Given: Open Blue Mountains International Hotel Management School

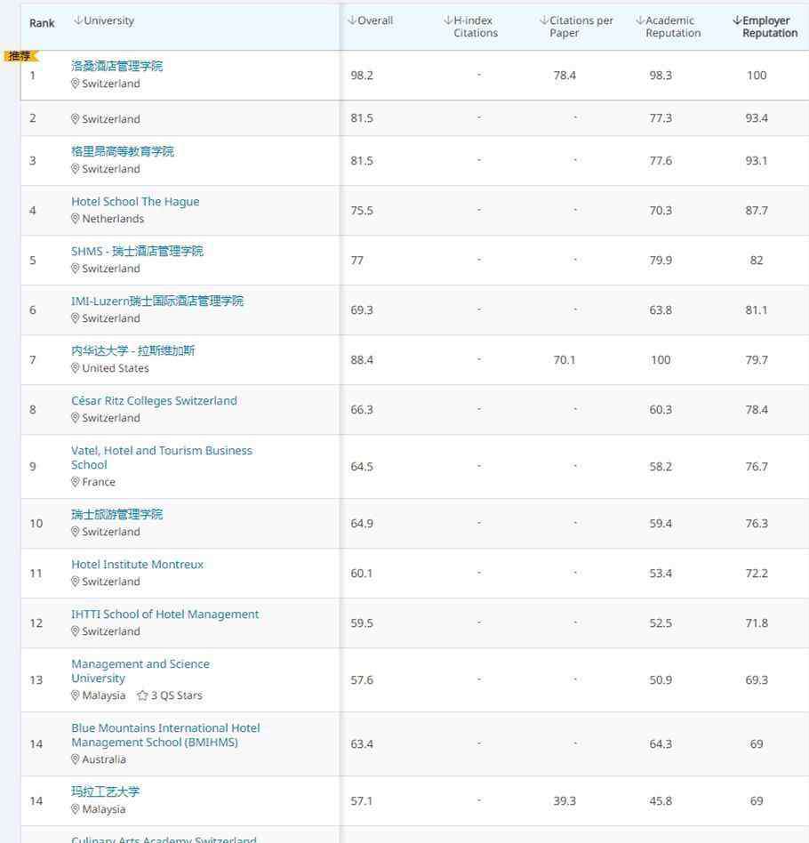Looking at the screenshot, I should pyautogui.click(x=165, y=735).
